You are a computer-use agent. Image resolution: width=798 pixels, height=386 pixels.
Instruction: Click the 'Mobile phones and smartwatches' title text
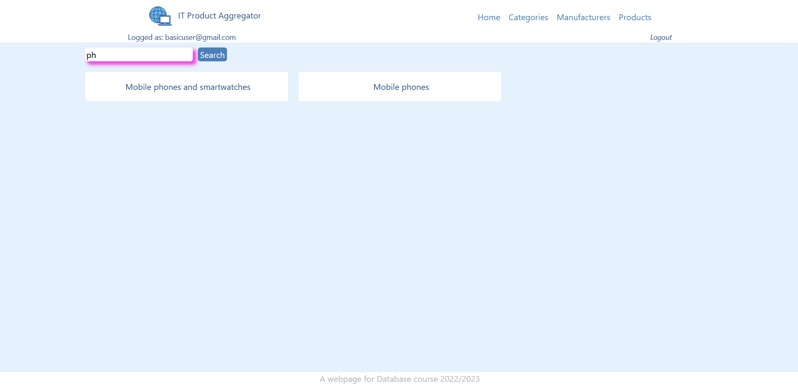[188, 87]
